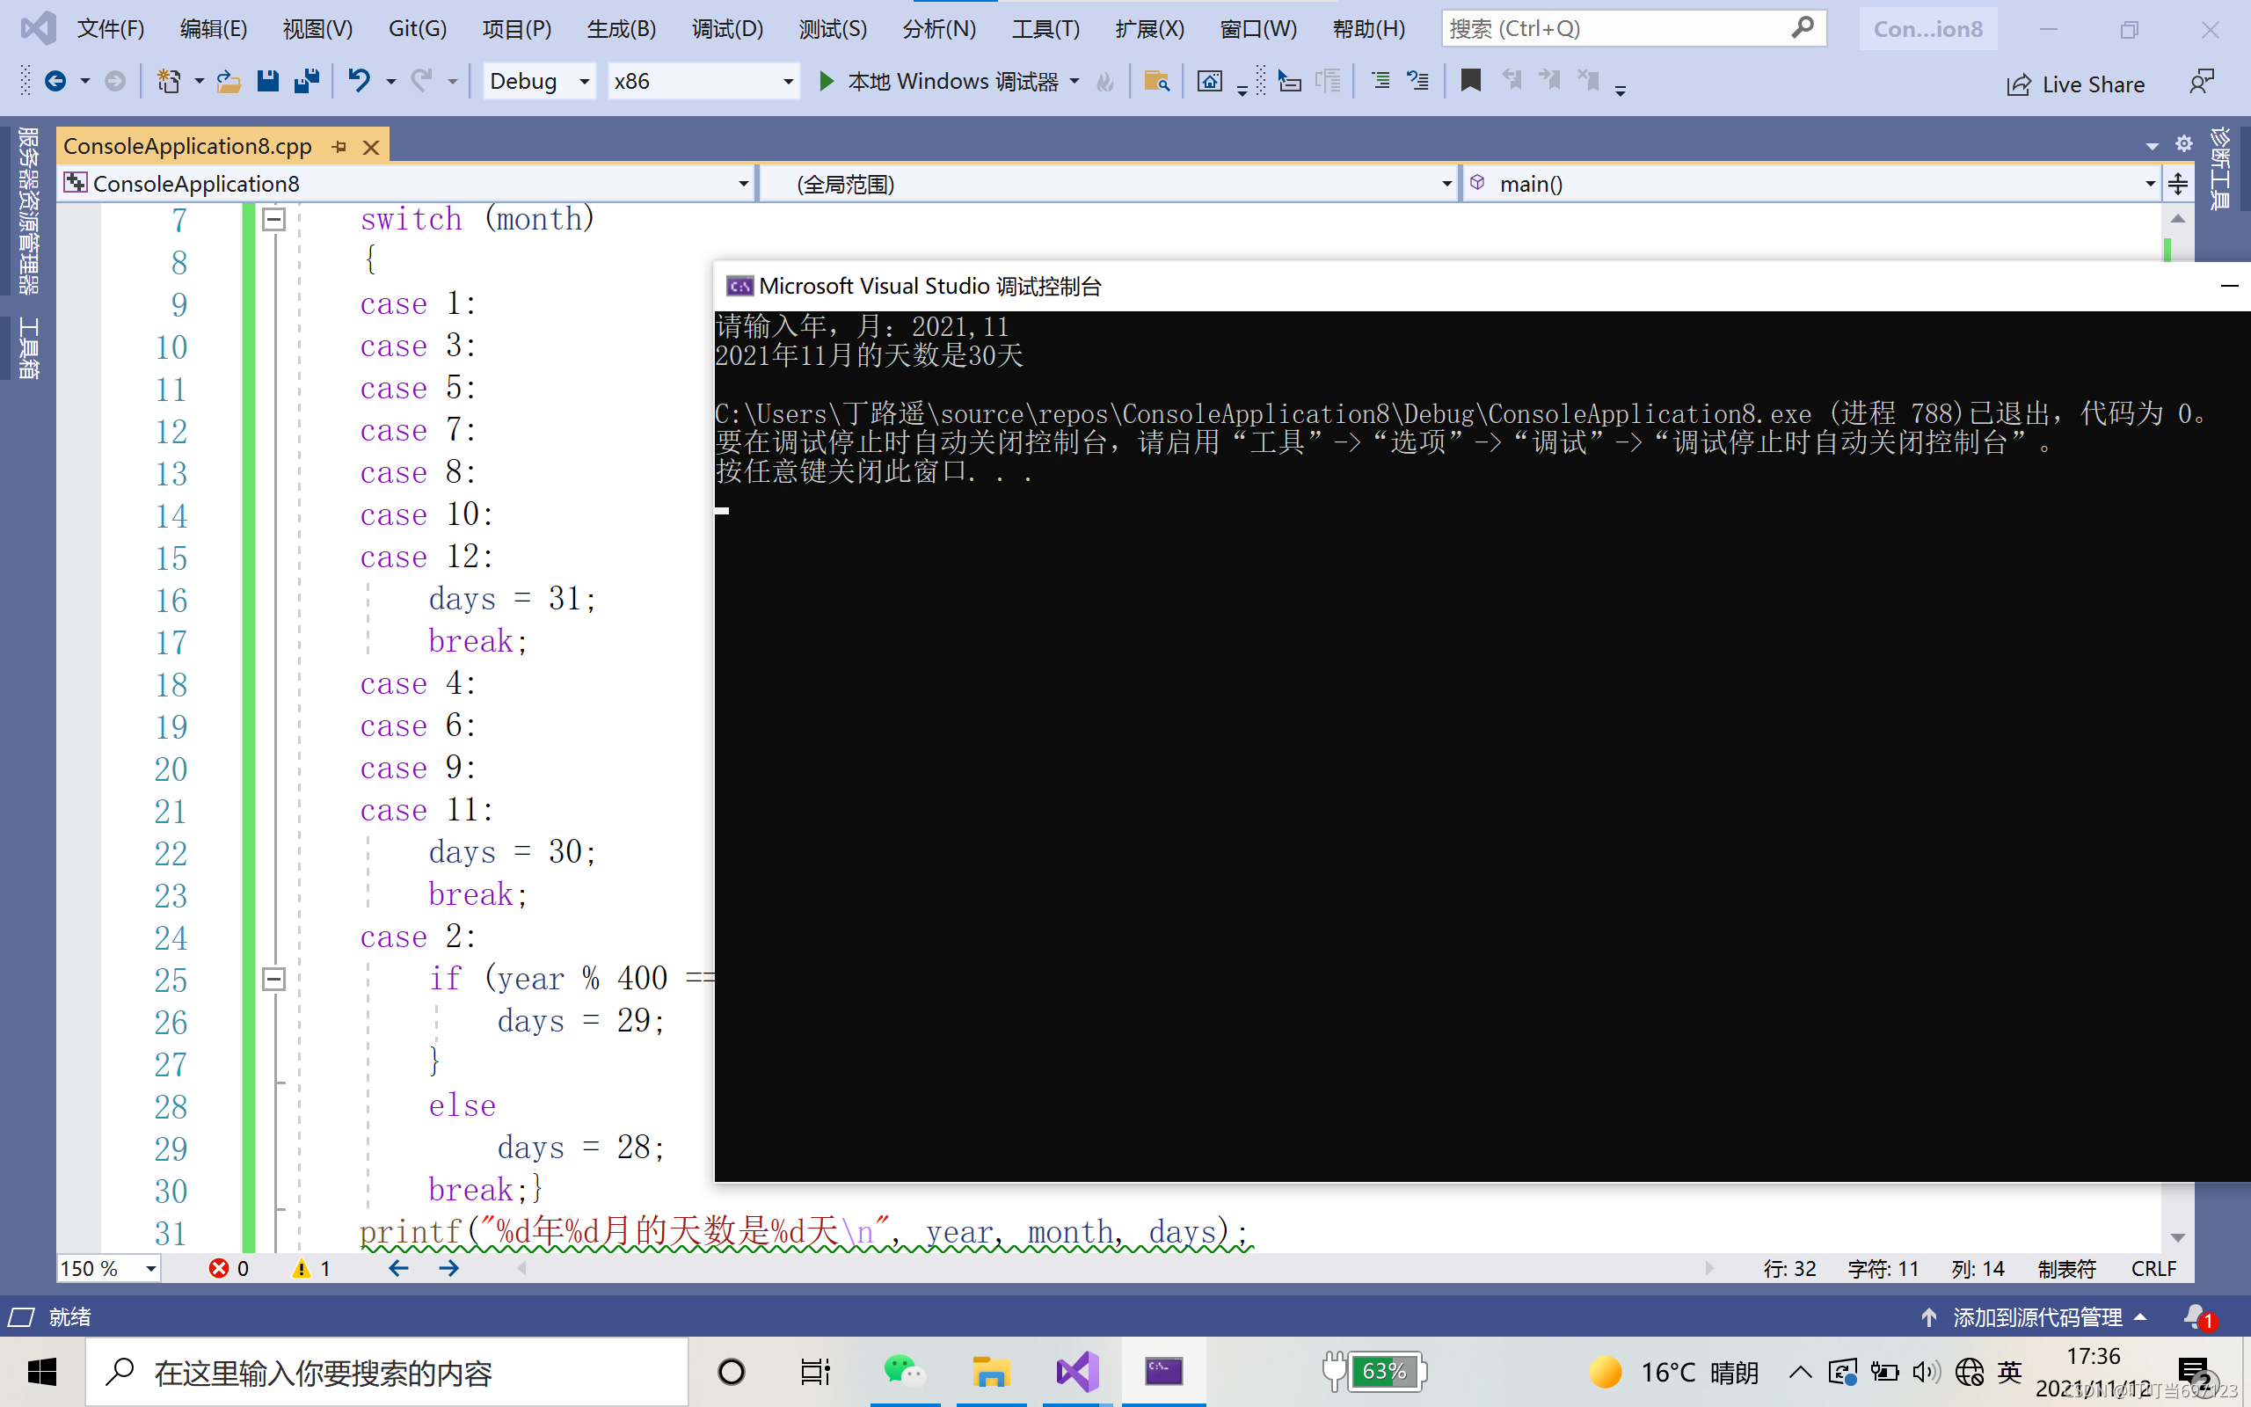Viewport: 2251px width, 1407px height.
Task: Open the 调试(D) menu
Action: click(x=727, y=29)
